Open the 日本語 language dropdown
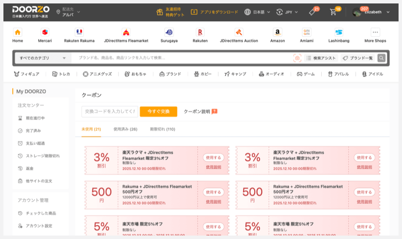The width and height of the screenshot is (402, 239). 257,12
